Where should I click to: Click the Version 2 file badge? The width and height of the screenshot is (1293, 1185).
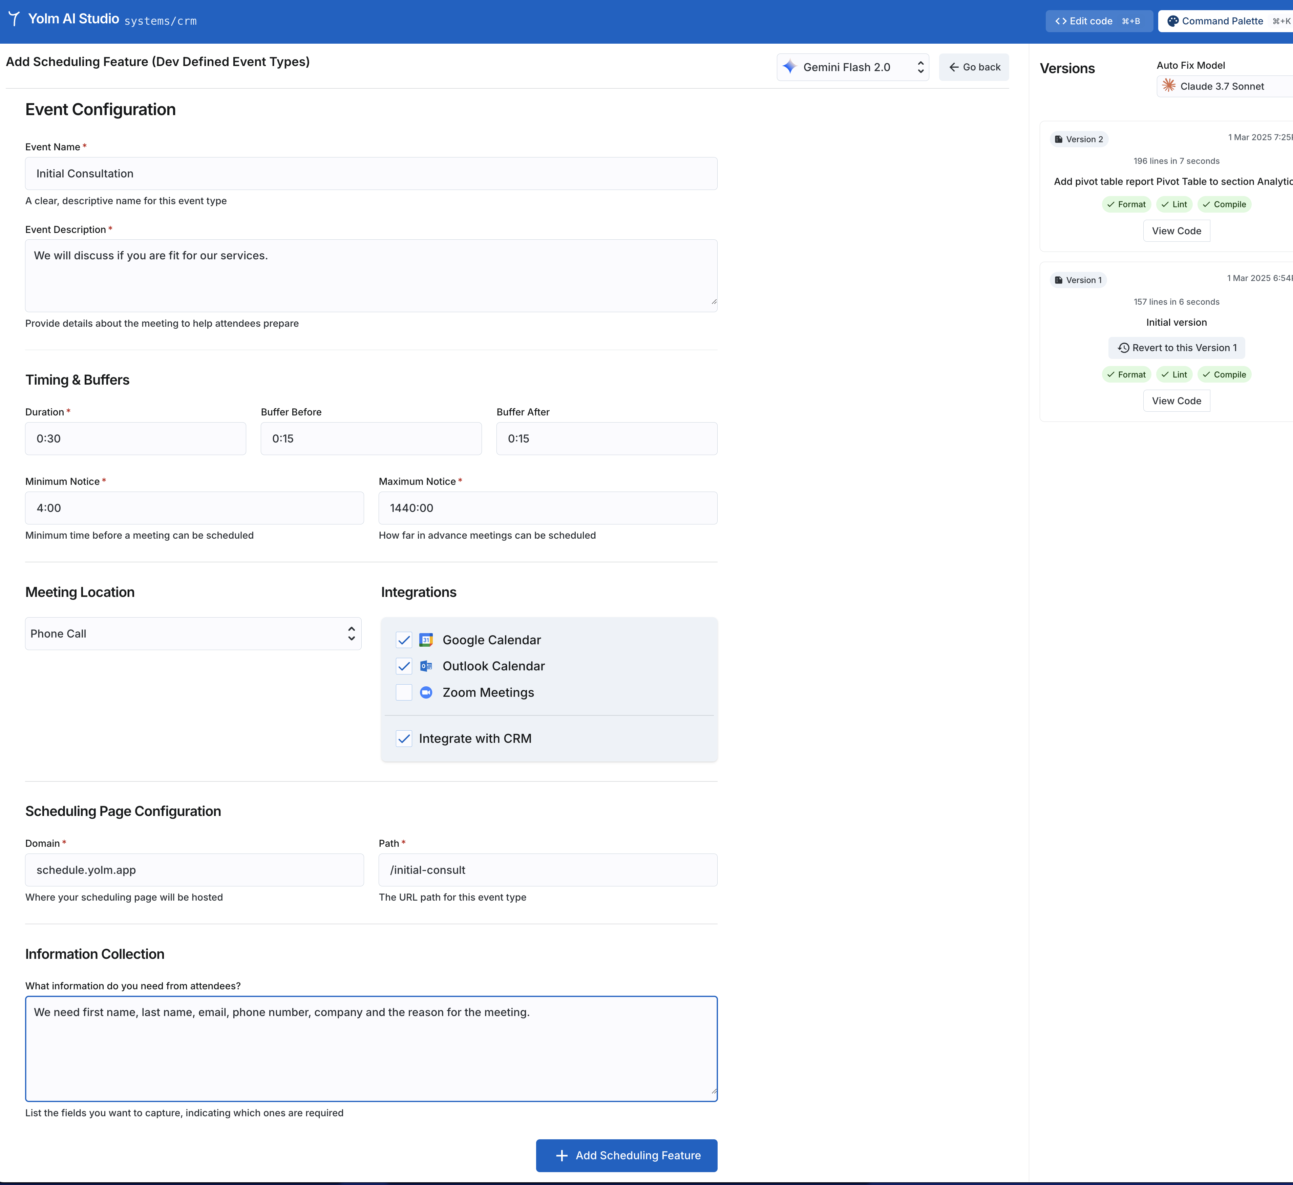(x=1079, y=139)
